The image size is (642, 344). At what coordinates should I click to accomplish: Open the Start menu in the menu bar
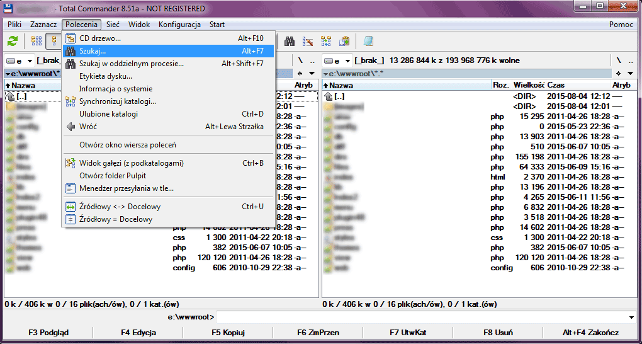(x=217, y=25)
